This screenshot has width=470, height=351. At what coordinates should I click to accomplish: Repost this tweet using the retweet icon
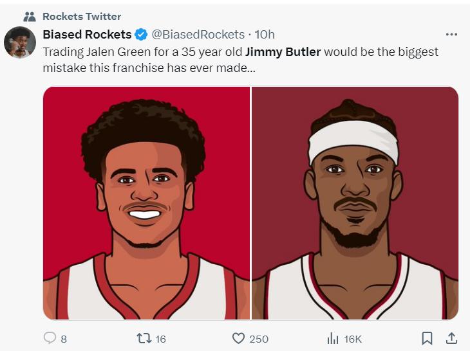pyautogui.click(x=144, y=338)
